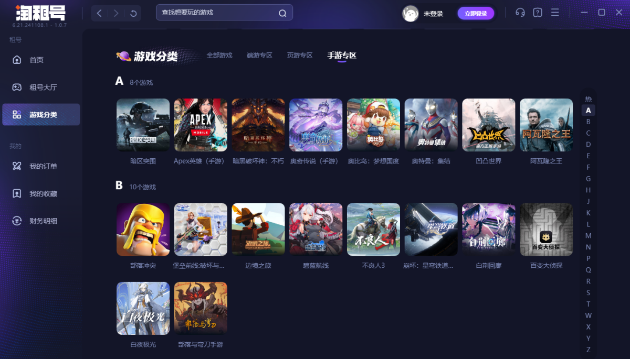The width and height of the screenshot is (630, 359).
Task: Open 财务明细 sidebar item
Action: (43, 221)
